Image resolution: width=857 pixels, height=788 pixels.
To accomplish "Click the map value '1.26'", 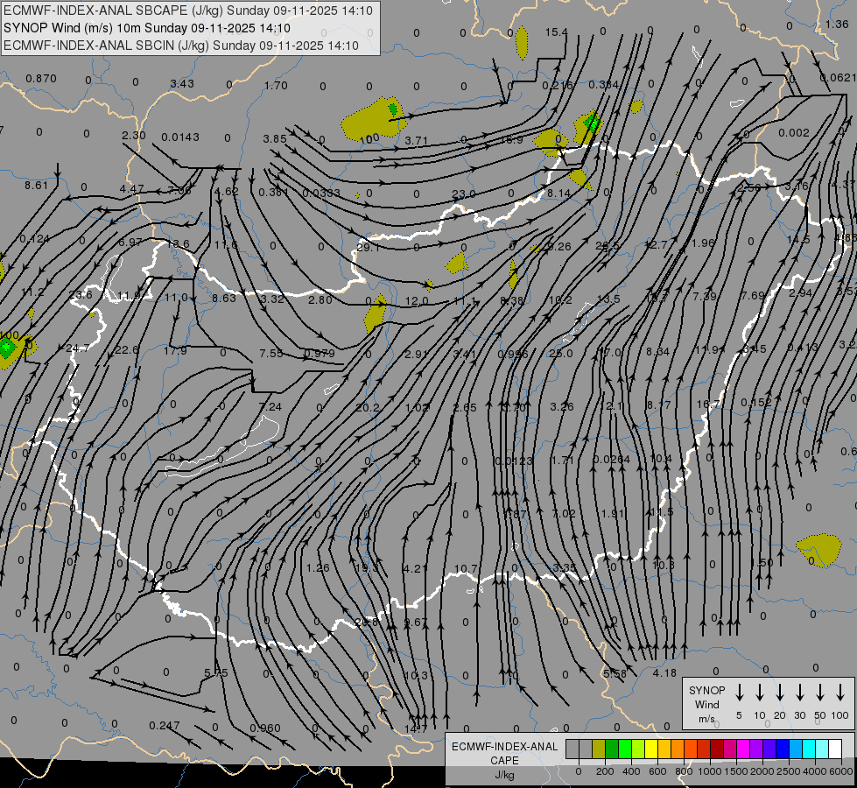I will (318, 567).
